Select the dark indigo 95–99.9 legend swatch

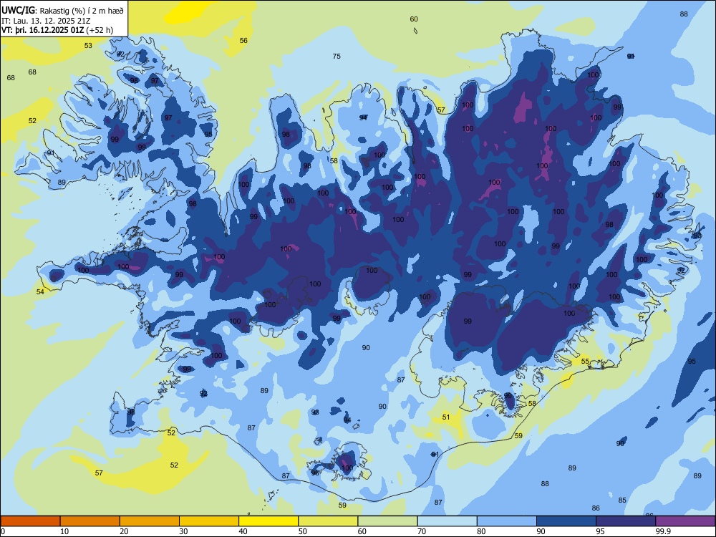click(x=626, y=521)
